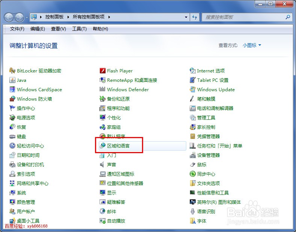
Task: Open the 设备管理器 link
Action: [208, 155]
